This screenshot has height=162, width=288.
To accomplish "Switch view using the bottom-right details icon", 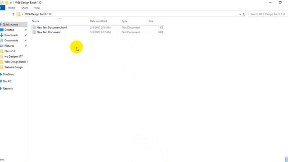I will [287, 159].
